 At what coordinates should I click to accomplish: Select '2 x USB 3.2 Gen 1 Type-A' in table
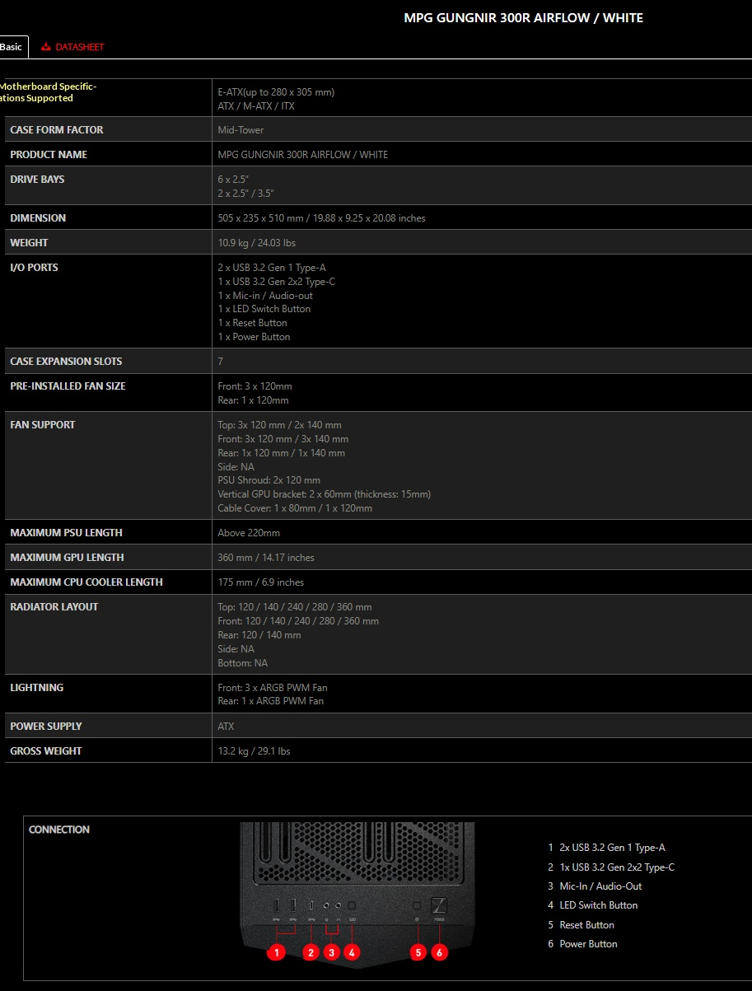[272, 268]
